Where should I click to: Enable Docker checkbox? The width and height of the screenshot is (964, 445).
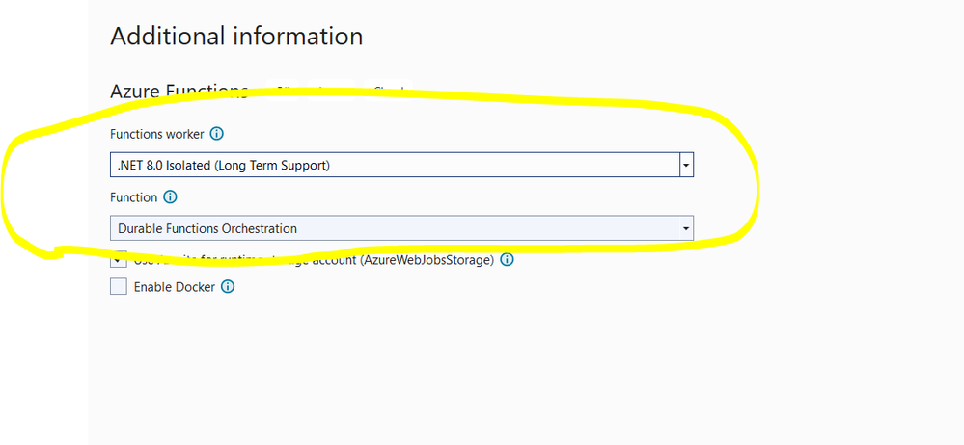pos(119,286)
